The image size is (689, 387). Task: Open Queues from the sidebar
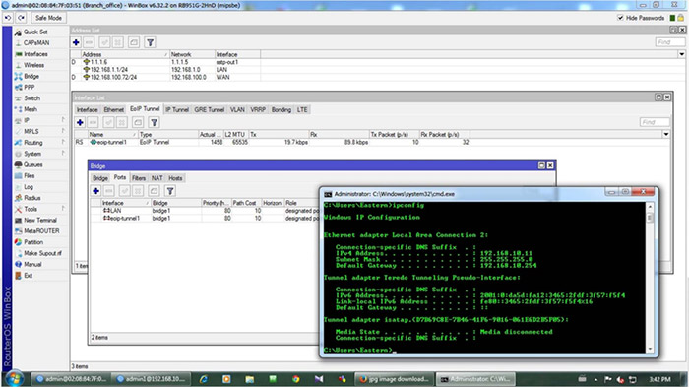point(32,164)
